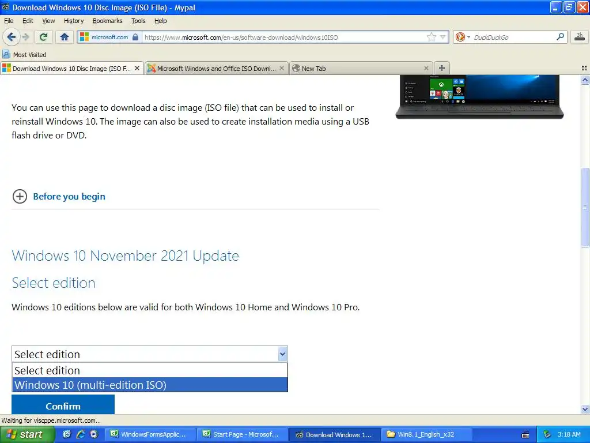Switch to WindowsFormsApplic... taskbar window
This screenshot has height=443, width=590.
pos(149,434)
